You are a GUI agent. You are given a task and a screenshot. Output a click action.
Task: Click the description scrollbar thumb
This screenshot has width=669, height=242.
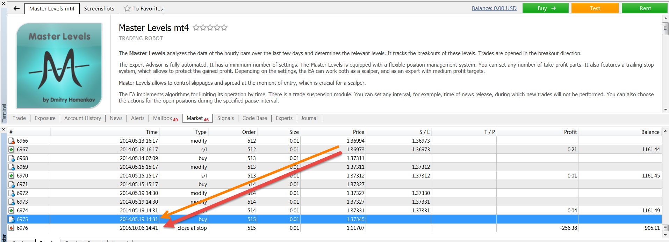point(665,29)
